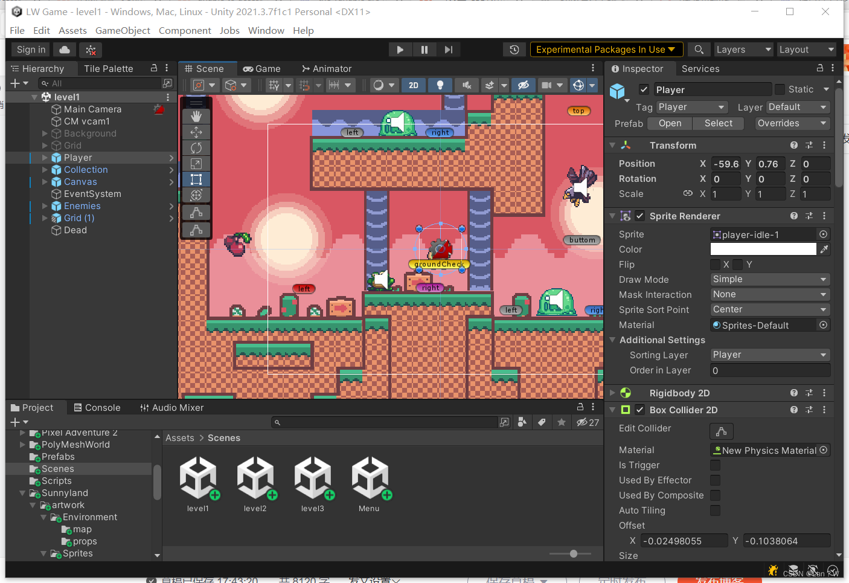Screen dimensions: 849x583
Task: Open Draw Mode Simple dropdown
Action: click(x=771, y=279)
